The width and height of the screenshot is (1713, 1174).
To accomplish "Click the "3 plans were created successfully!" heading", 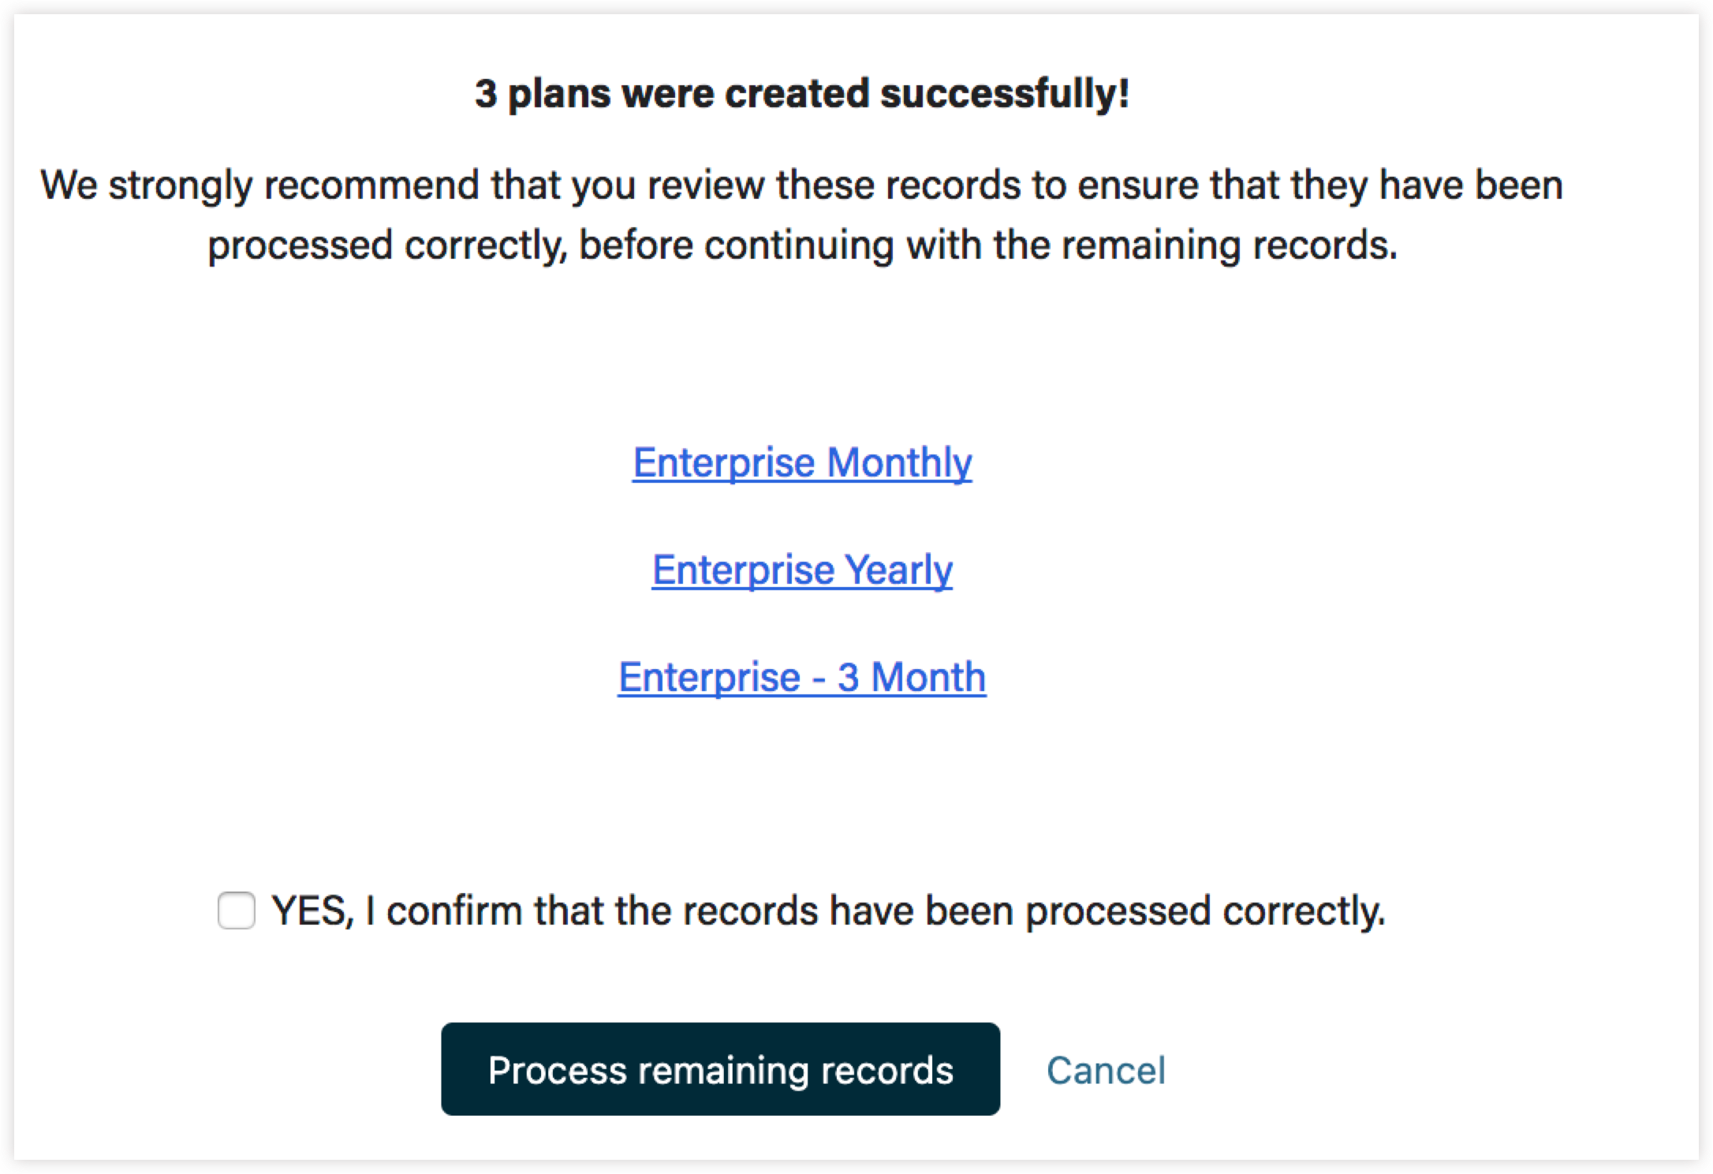I will pos(802,93).
